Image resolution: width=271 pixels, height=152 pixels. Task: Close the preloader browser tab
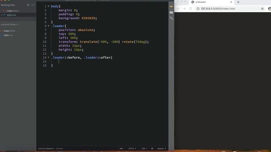click(x=231, y=2)
